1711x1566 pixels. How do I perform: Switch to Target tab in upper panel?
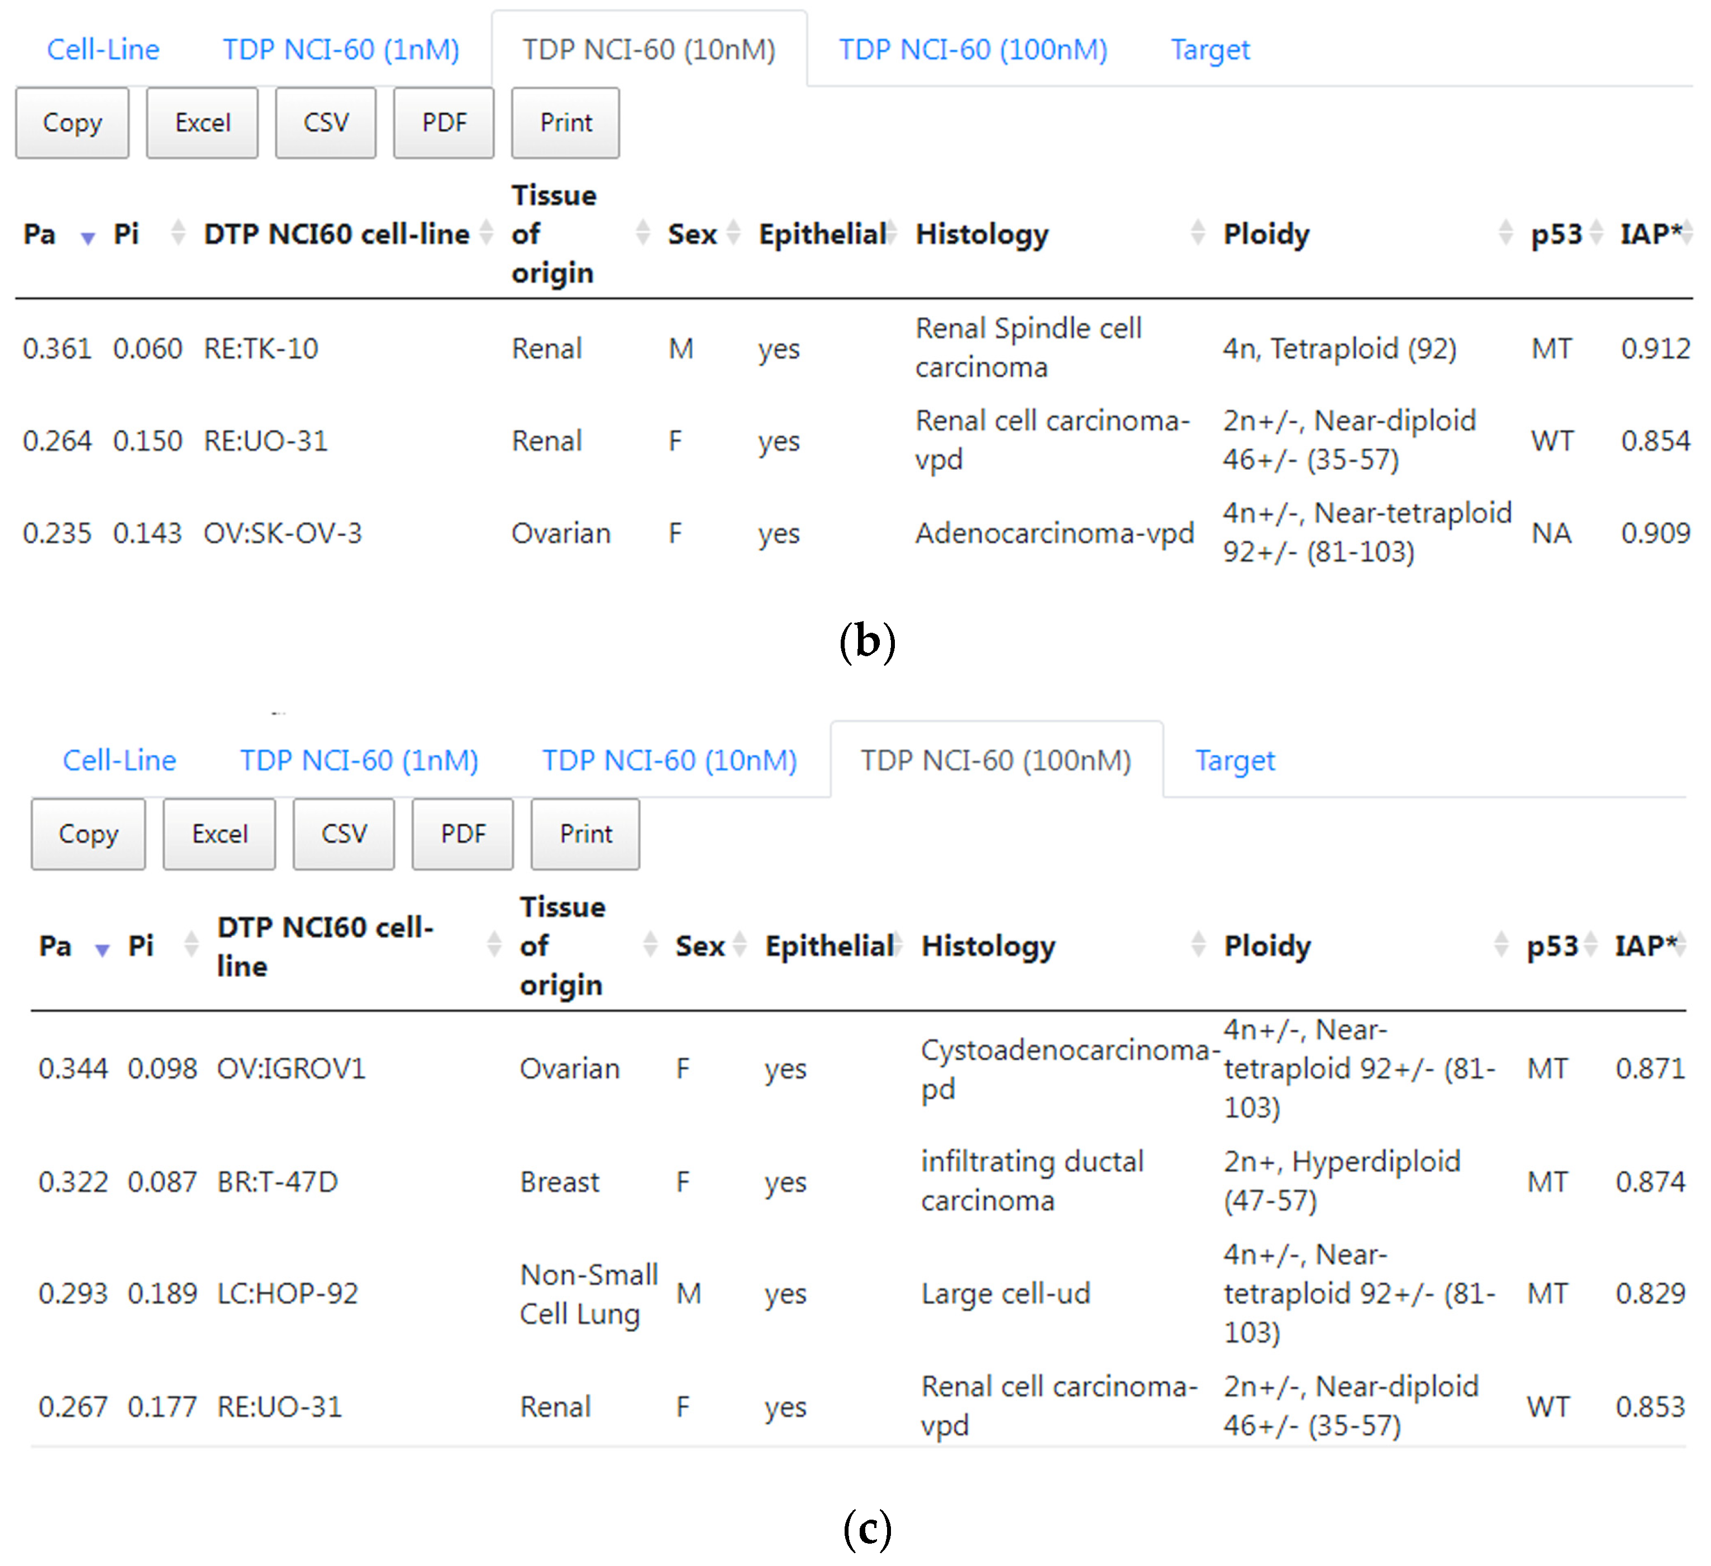pos(1209,49)
